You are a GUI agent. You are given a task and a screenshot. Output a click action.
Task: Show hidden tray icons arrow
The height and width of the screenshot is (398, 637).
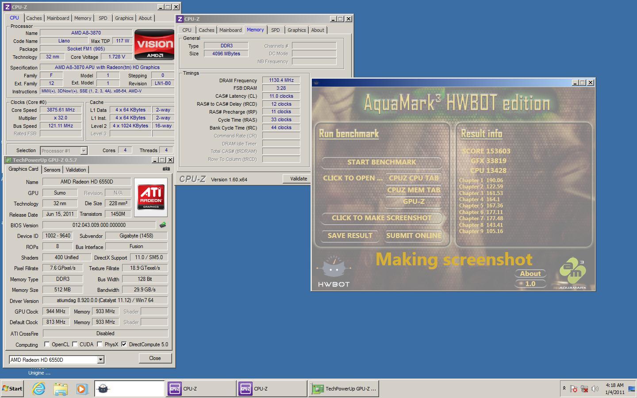(564, 388)
